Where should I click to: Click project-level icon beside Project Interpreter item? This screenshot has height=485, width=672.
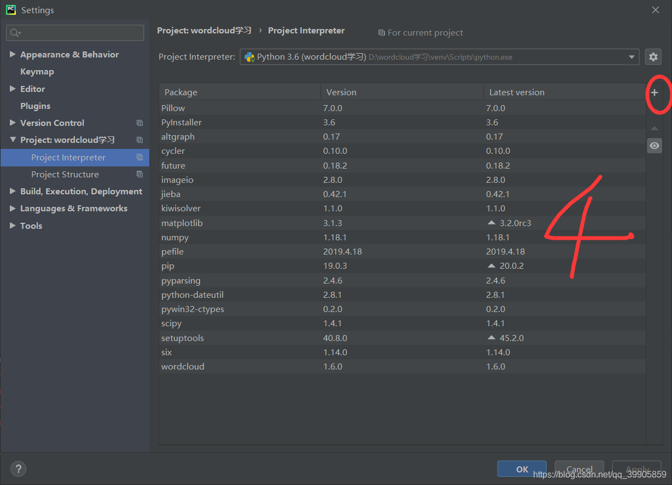click(x=139, y=158)
